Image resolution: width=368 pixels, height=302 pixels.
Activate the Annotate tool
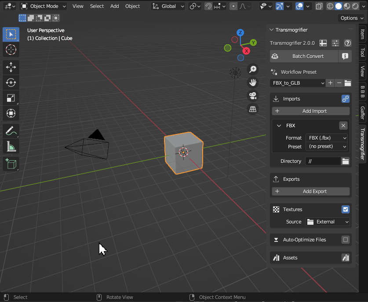click(11, 130)
